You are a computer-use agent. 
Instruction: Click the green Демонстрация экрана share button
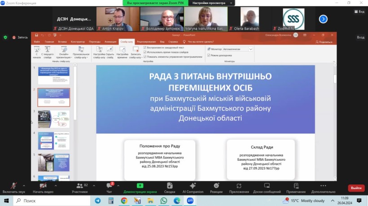coord(140,186)
